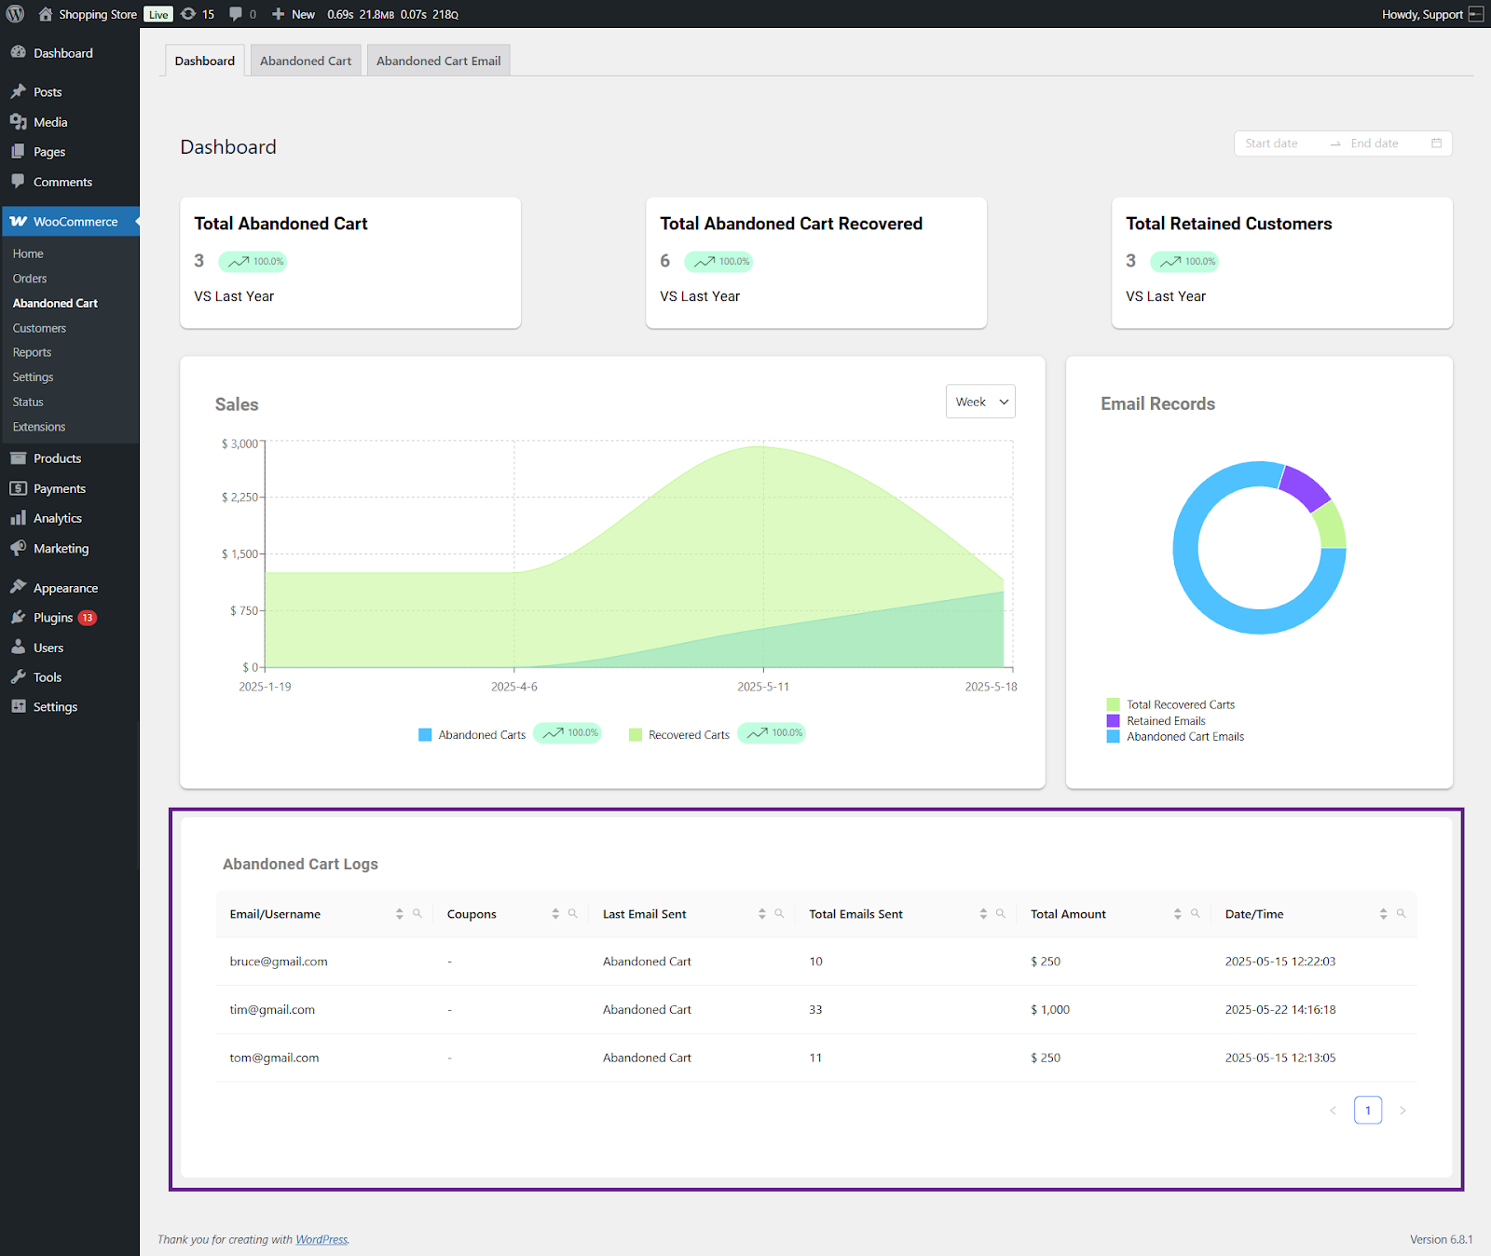Click search icon in Total Amount column
The height and width of the screenshot is (1256, 1491).
click(x=1195, y=913)
